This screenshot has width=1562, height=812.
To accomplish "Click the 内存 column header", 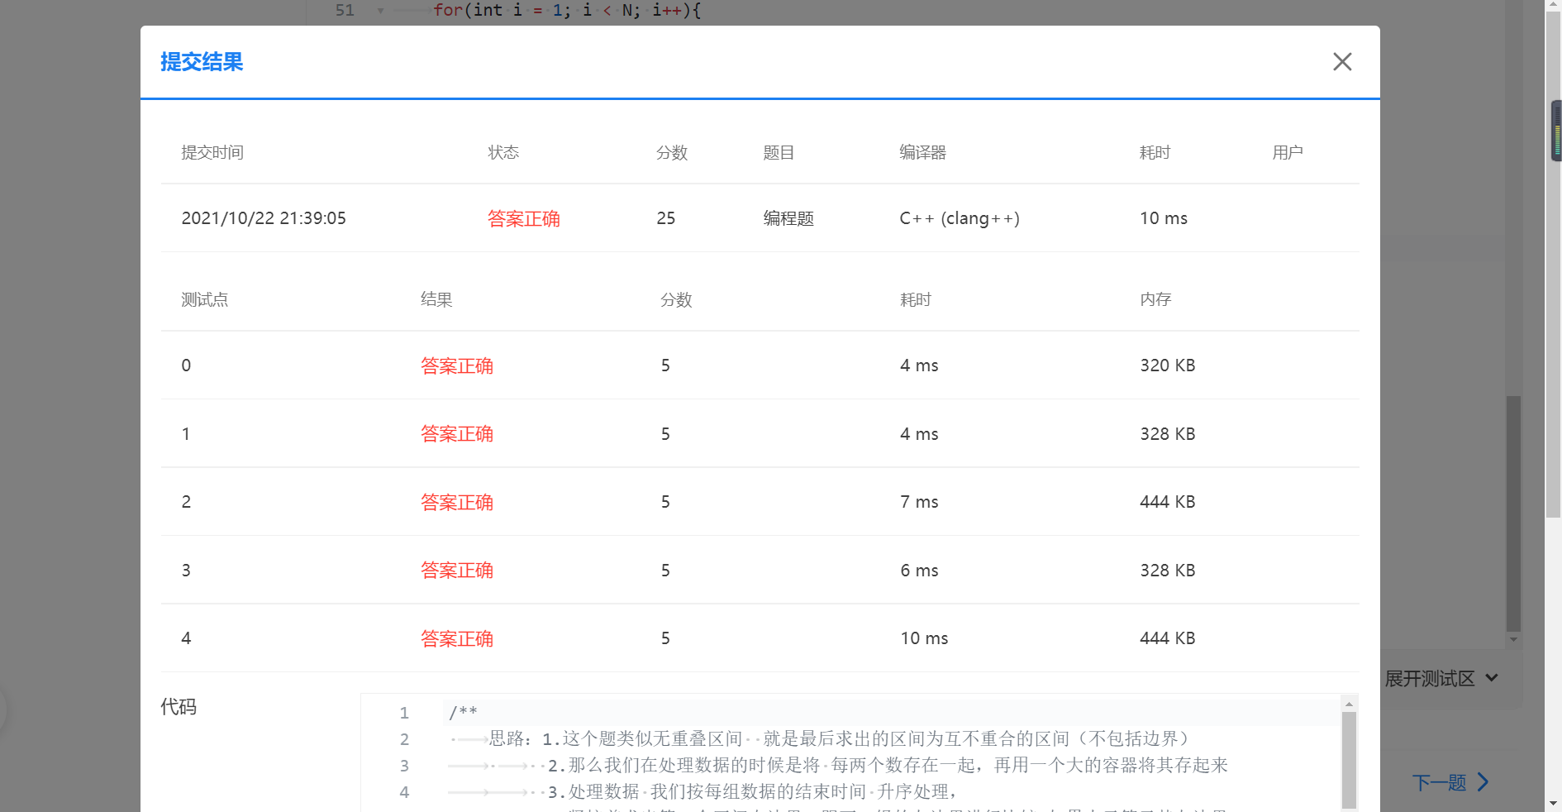I will click(x=1155, y=299).
